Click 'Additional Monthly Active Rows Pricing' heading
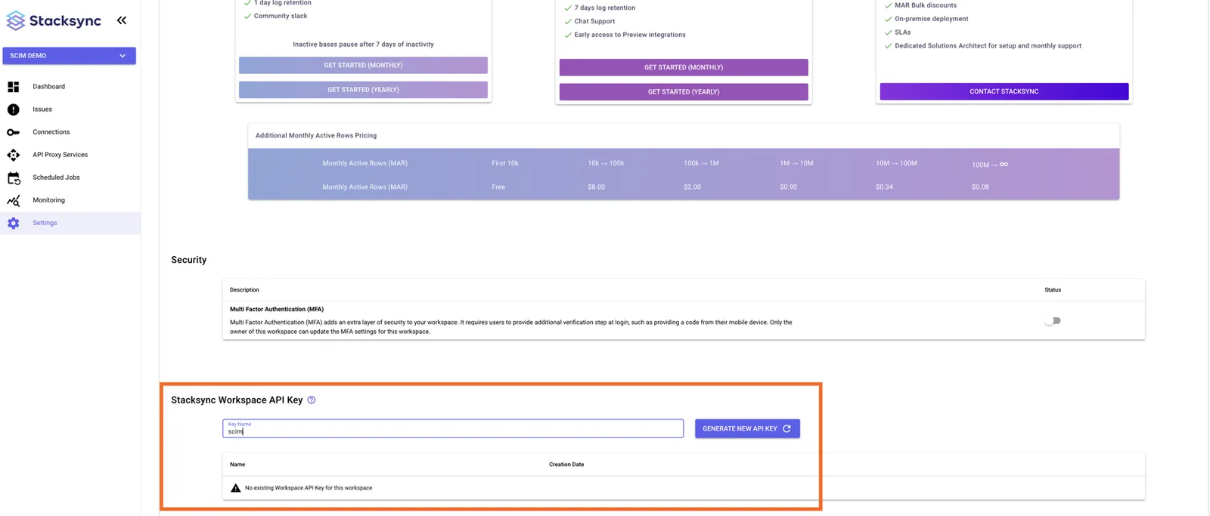 (x=316, y=135)
